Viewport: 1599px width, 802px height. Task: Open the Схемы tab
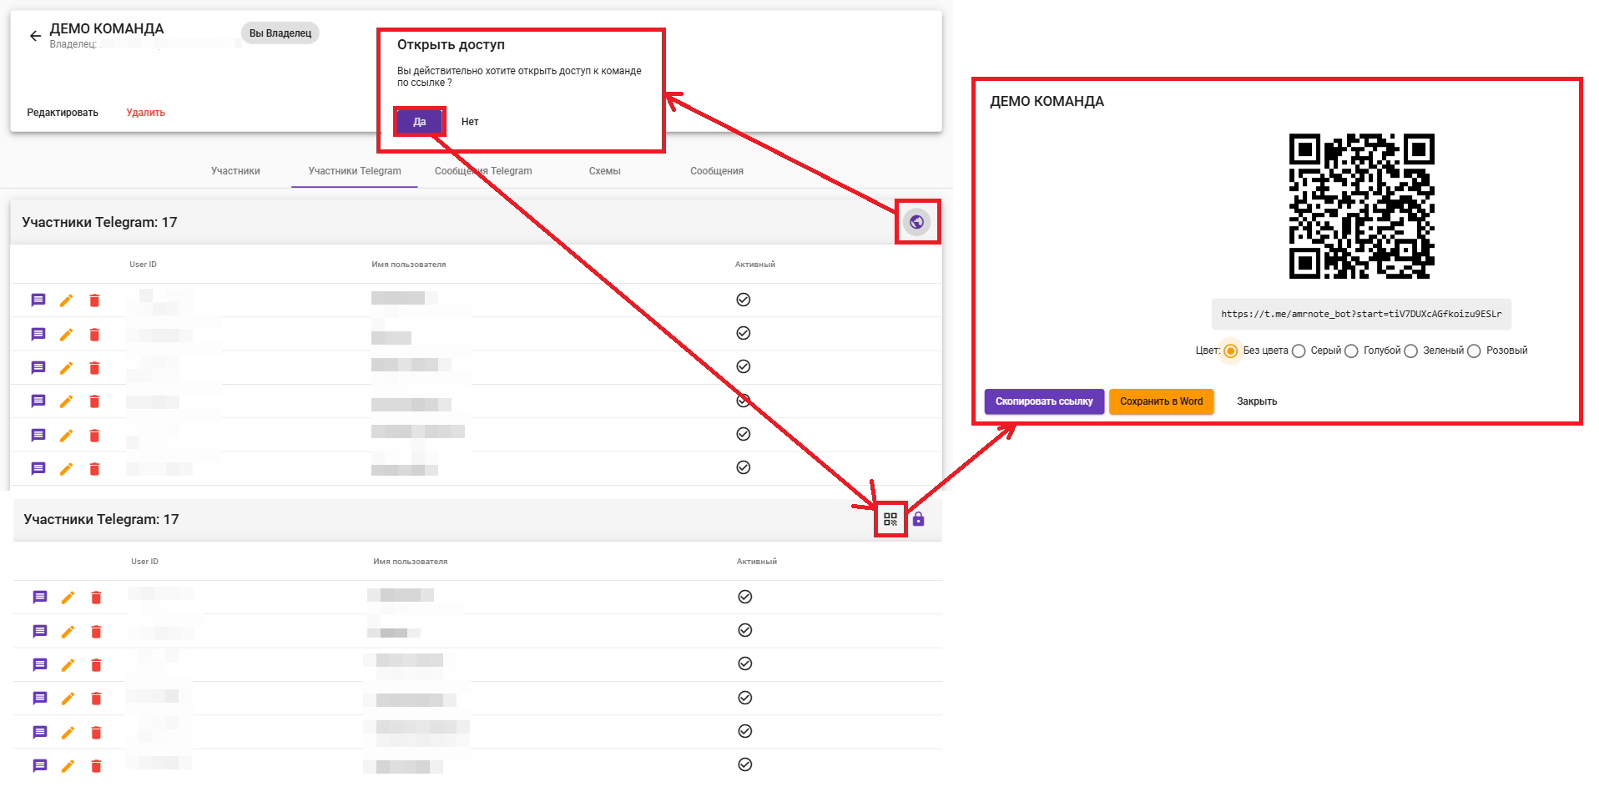tap(604, 171)
